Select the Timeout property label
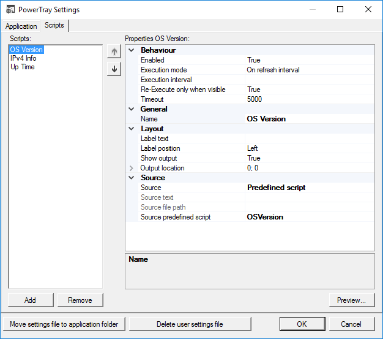383x339 pixels. tap(152, 99)
